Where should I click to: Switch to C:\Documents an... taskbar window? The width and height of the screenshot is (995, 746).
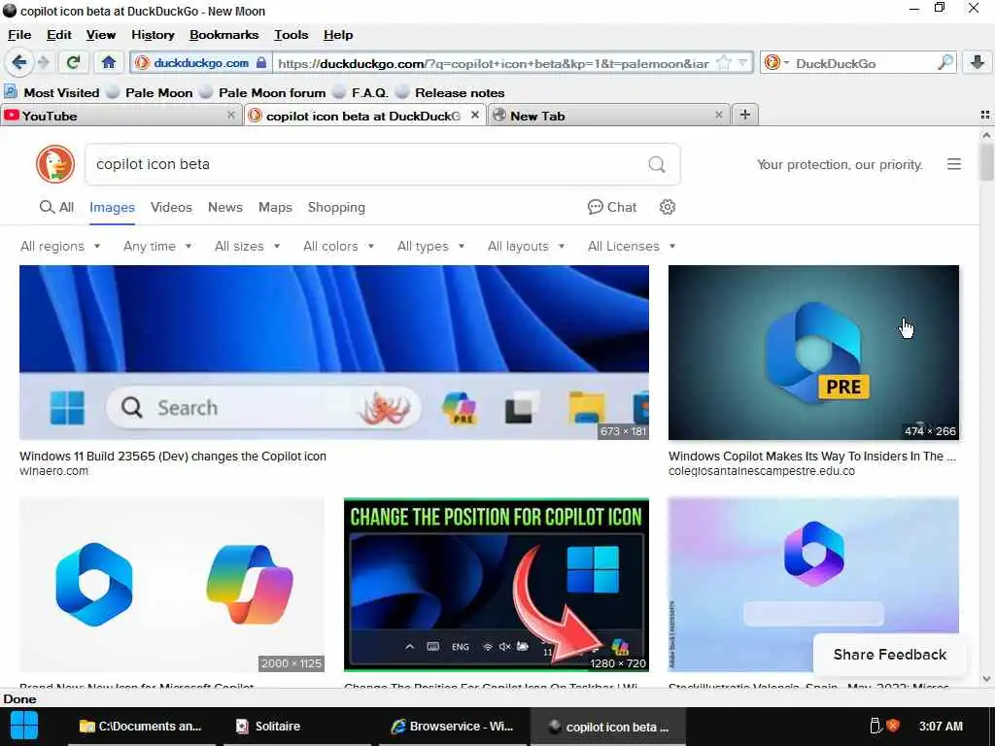(x=141, y=727)
